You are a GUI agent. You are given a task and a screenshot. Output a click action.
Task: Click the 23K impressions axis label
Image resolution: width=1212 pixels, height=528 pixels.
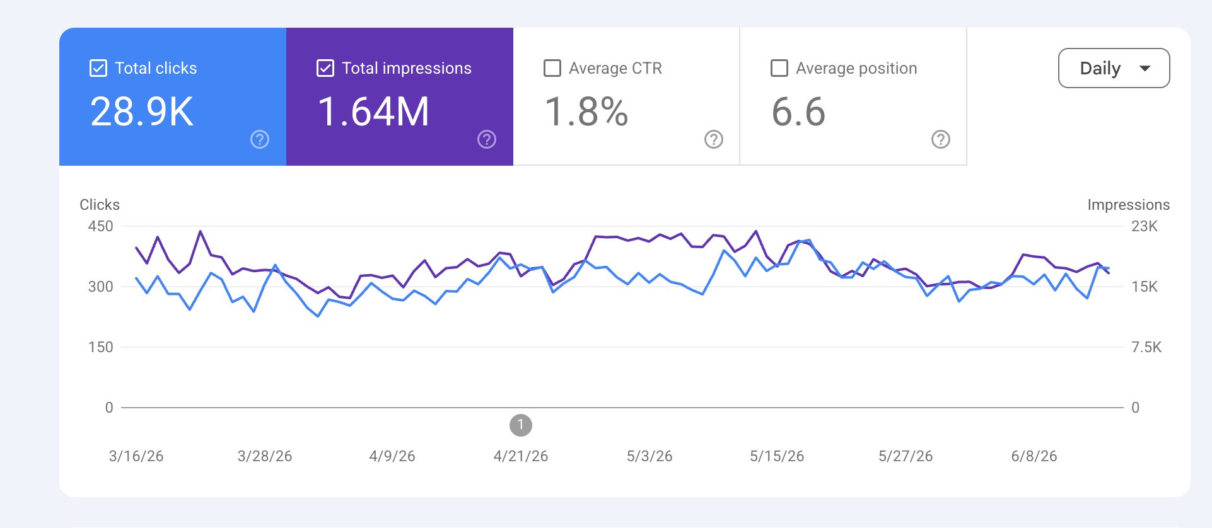[x=1145, y=226]
